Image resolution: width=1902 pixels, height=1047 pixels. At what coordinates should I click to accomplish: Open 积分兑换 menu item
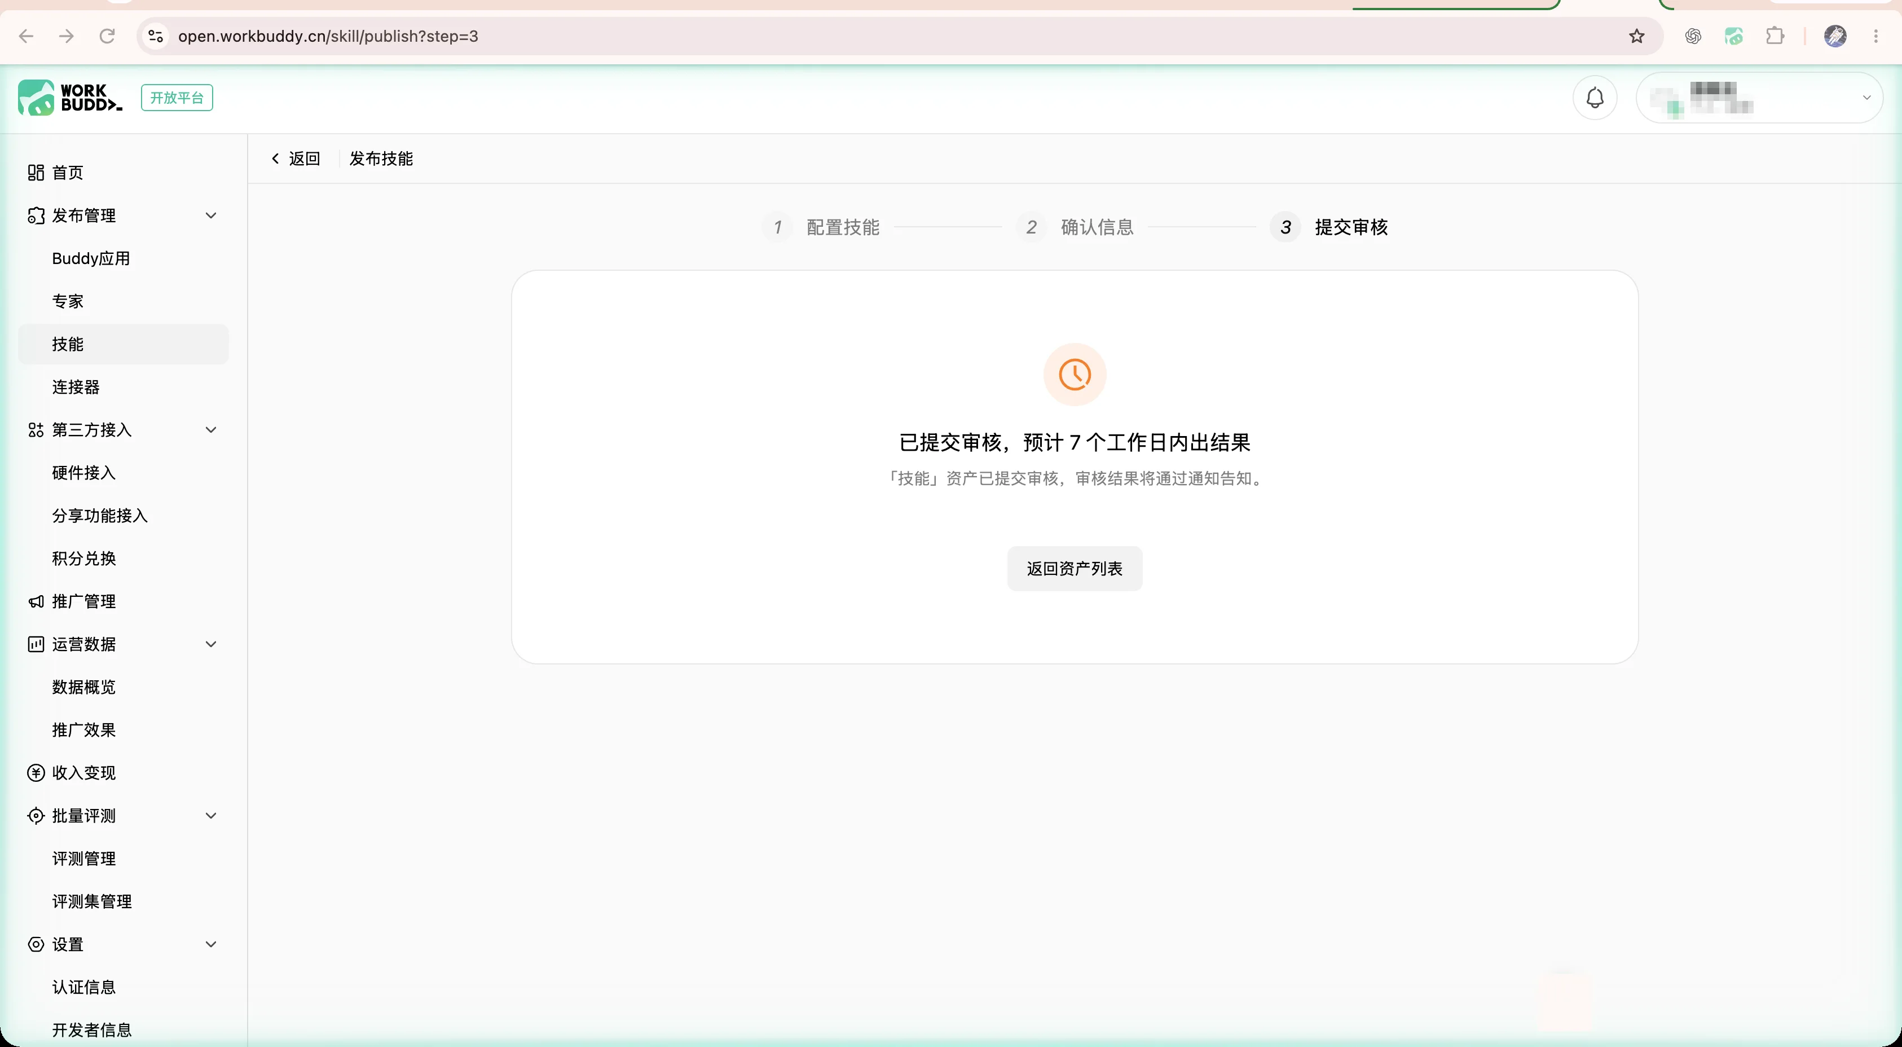coord(124,558)
